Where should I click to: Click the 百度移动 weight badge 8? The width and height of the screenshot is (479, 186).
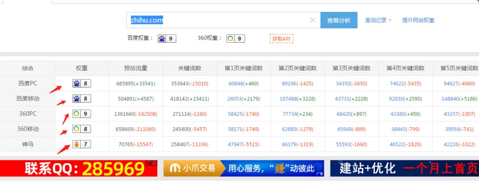[82, 99]
